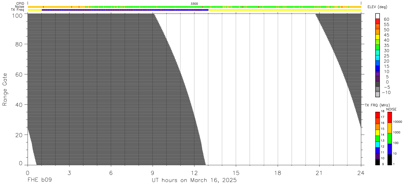Pick the black 9–10 MHz TX FRQ swatch

[x=377, y=162]
